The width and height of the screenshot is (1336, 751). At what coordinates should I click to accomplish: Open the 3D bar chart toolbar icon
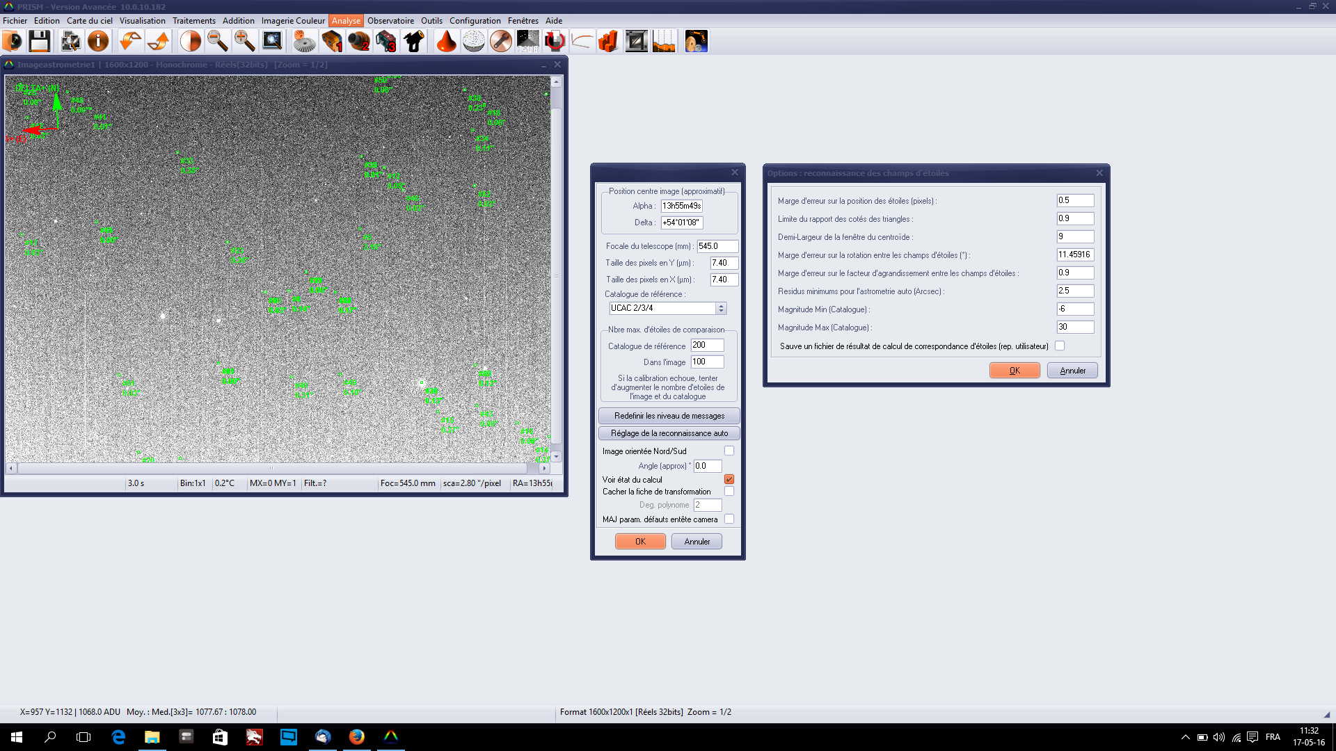pos(608,42)
